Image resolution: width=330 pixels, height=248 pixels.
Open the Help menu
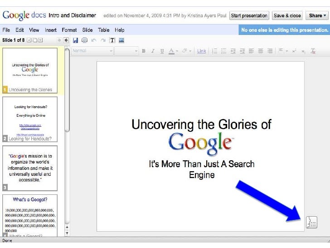point(120,30)
